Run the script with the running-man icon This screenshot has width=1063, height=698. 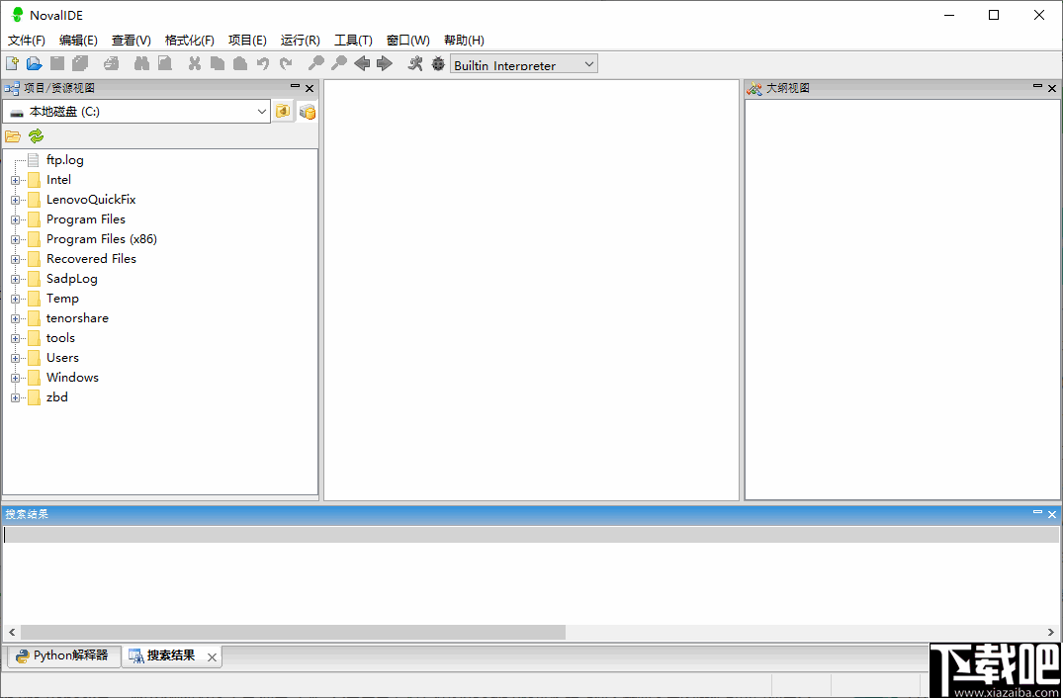pos(415,63)
